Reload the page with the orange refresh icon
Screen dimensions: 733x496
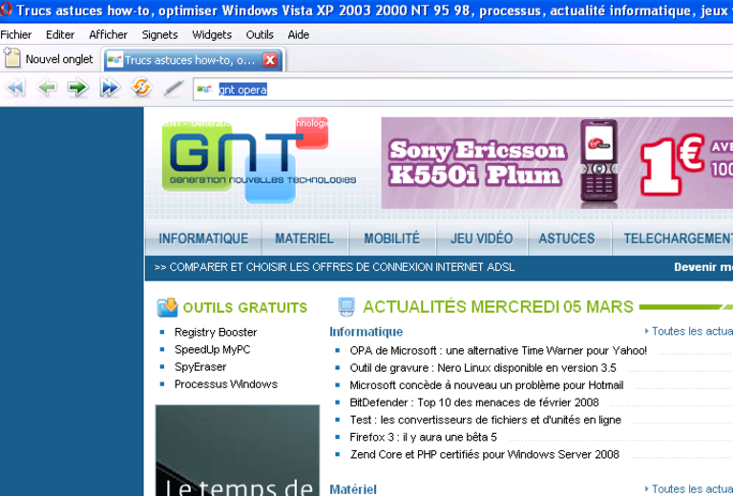tap(141, 88)
